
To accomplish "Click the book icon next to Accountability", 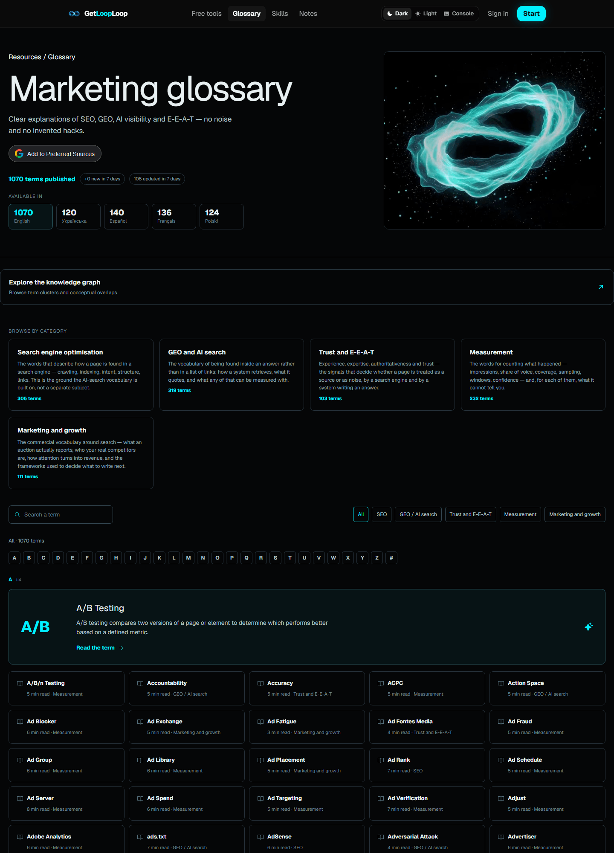I will pyautogui.click(x=140, y=683).
